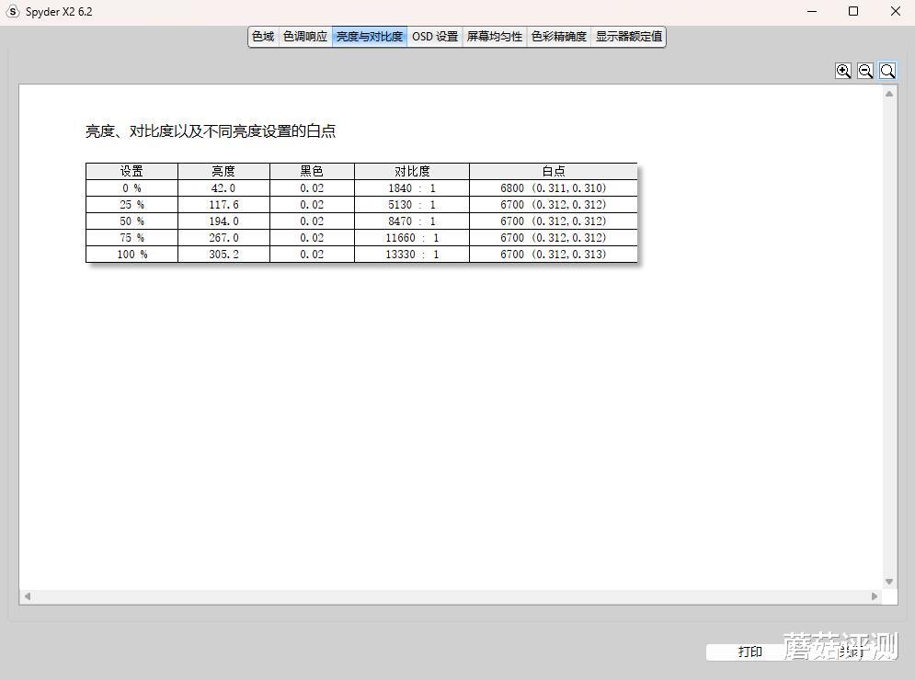Click the vertical scrollbar up arrow

tap(889, 94)
